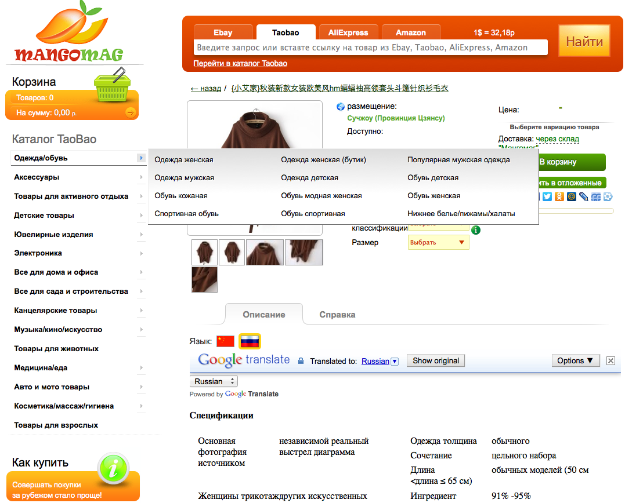625x503 pixels.
Task: Click the orange arrow in the cart box
Action: pos(131,112)
